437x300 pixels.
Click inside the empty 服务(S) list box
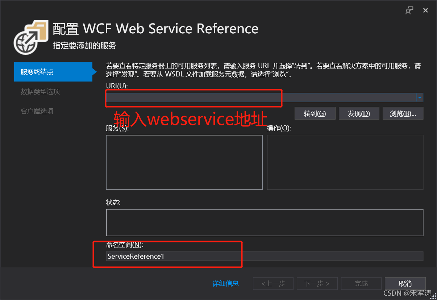pyautogui.click(x=184, y=162)
